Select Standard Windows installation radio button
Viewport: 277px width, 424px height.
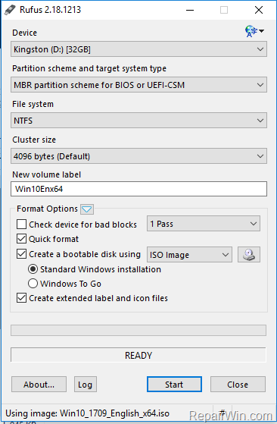(x=33, y=269)
